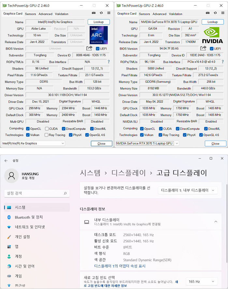This screenshot has height=290, width=228.
Task: Toggle UEFI checkbox in NVIDIA GPU-Z window
Action: tap(211, 49)
